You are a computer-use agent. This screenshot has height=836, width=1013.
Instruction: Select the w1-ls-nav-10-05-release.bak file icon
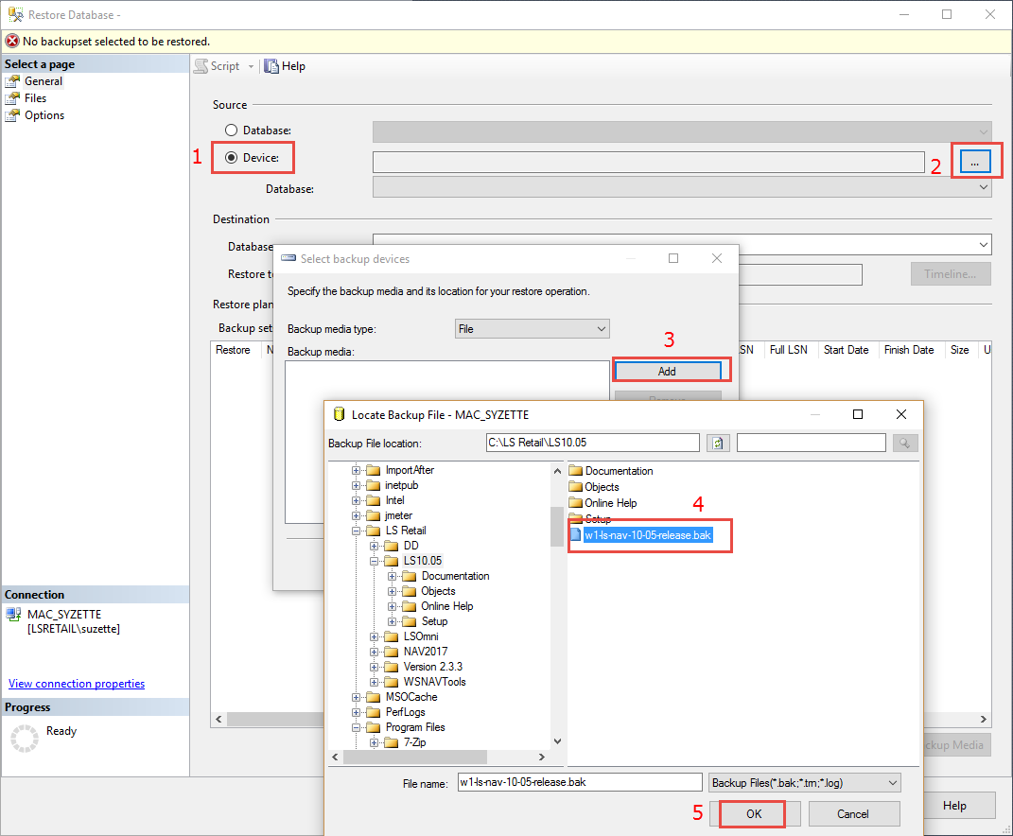point(576,535)
